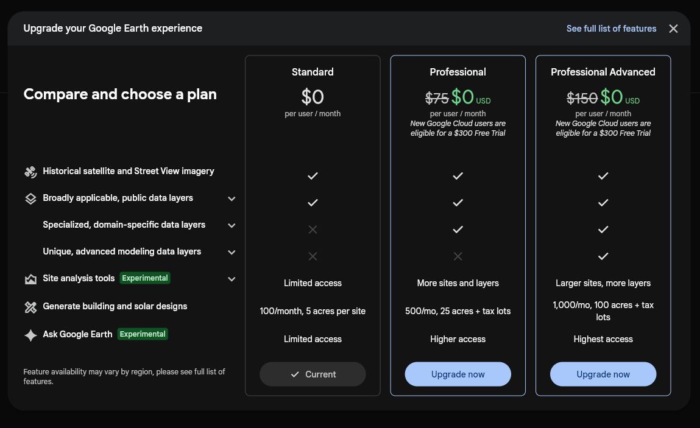Click the building and solar designs icon

pos(30,307)
